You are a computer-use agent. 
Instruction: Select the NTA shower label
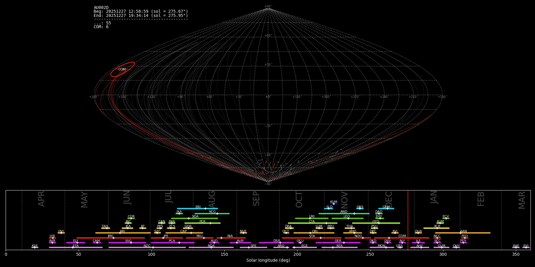[x=339, y=246]
